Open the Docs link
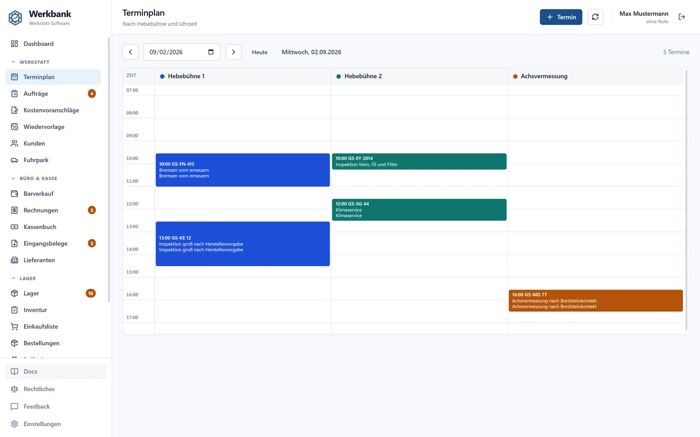The width and height of the screenshot is (700, 437). (x=55, y=372)
